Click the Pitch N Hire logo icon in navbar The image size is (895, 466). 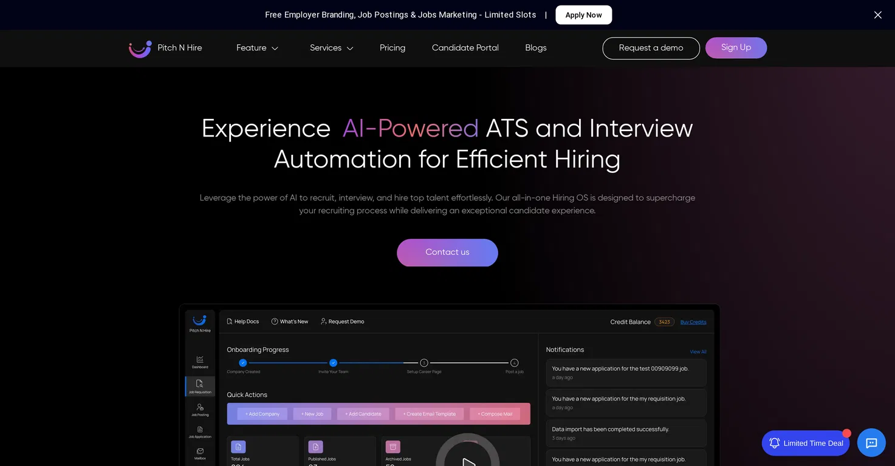[140, 49]
